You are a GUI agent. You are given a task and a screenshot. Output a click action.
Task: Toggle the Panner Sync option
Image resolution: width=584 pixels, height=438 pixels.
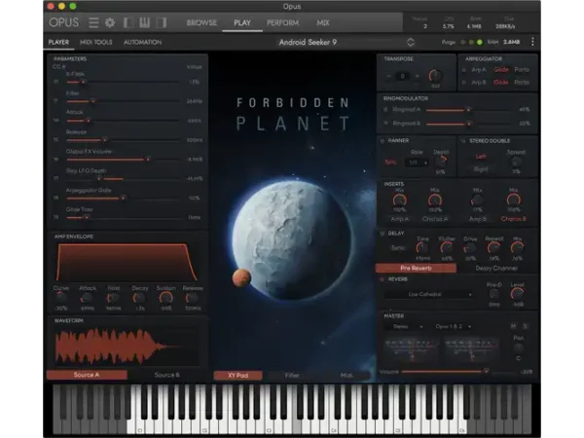[390, 163]
